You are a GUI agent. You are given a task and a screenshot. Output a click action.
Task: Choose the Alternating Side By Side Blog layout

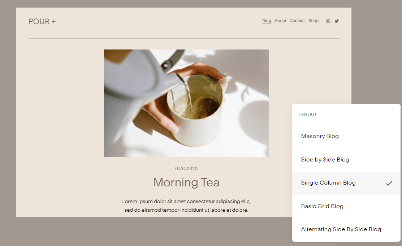click(341, 229)
